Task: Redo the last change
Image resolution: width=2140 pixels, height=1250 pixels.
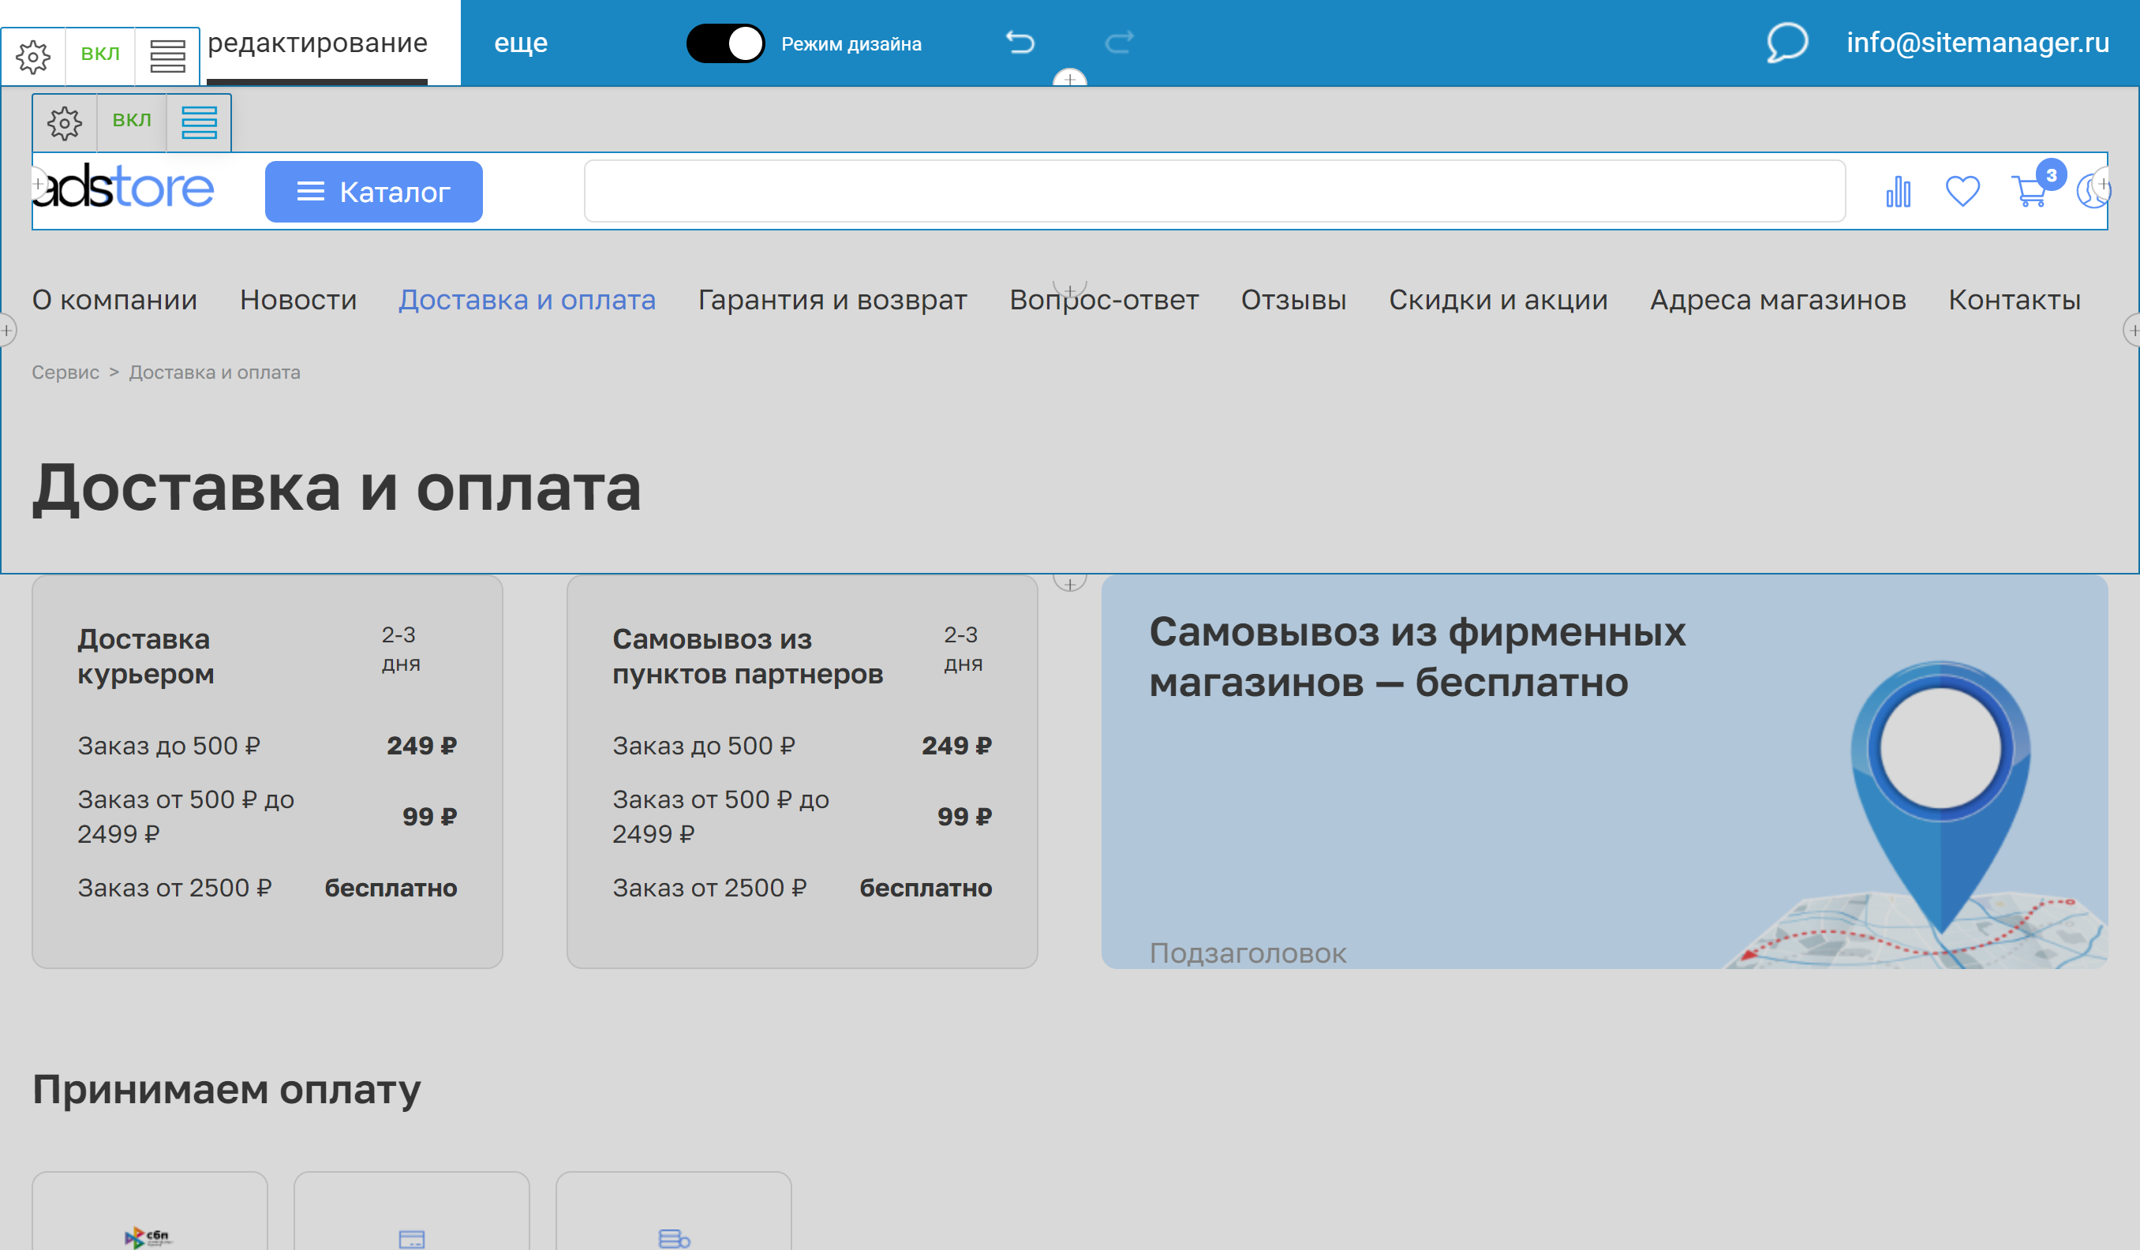Action: pyautogui.click(x=1120, y=42)
